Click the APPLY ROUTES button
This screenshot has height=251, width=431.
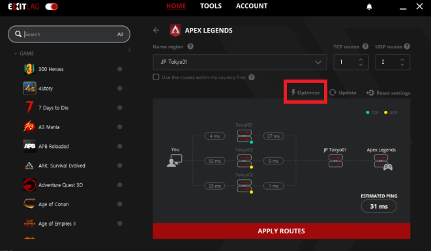(x=282, y=231)
